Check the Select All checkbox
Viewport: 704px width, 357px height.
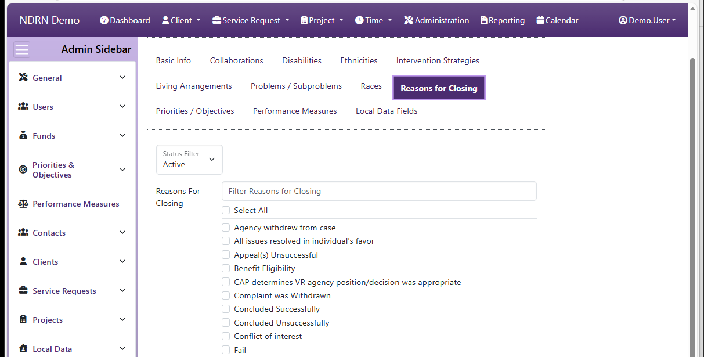[226, 210]
